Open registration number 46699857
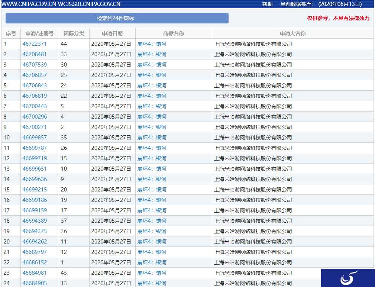This screenshot has height=287, width=375. 35,138
